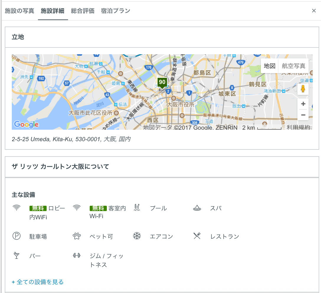Click the bar cocktail glass icon
Image resolution: width=321 pixels, height=293 pixels.
pyautogui.click(x=16, y=256)
